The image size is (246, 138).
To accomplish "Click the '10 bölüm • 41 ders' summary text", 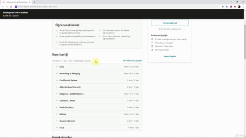I will coord(71,61).
